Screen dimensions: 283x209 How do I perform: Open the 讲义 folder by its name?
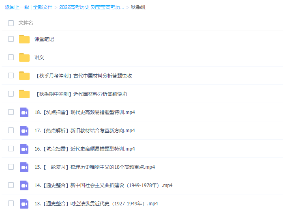(x=39, y=58)
